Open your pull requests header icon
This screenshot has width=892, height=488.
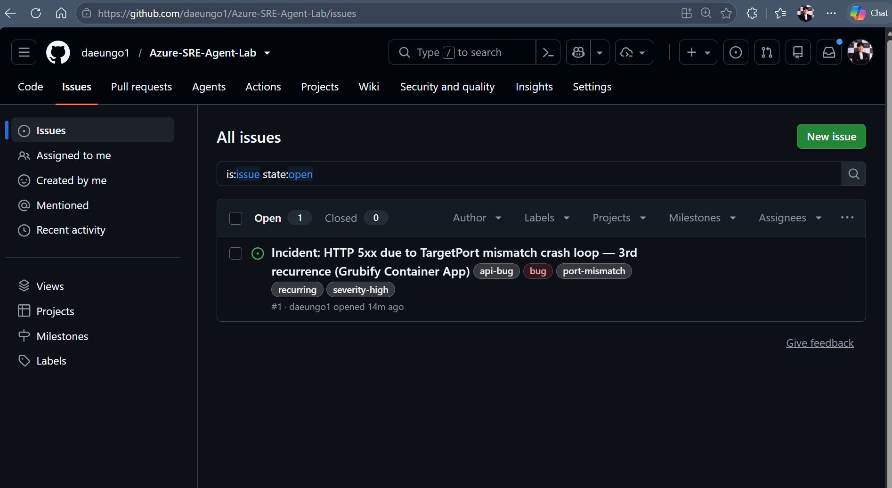click(767, 52)
